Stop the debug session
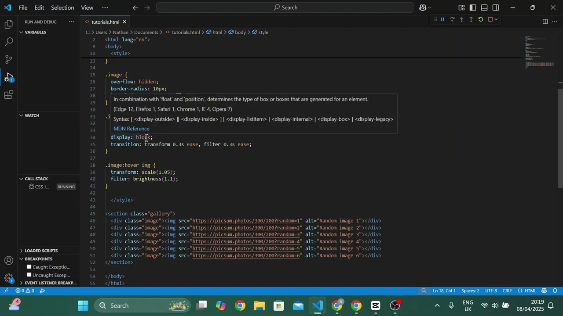Screen dimensions: 563x316 pos(490,19)
